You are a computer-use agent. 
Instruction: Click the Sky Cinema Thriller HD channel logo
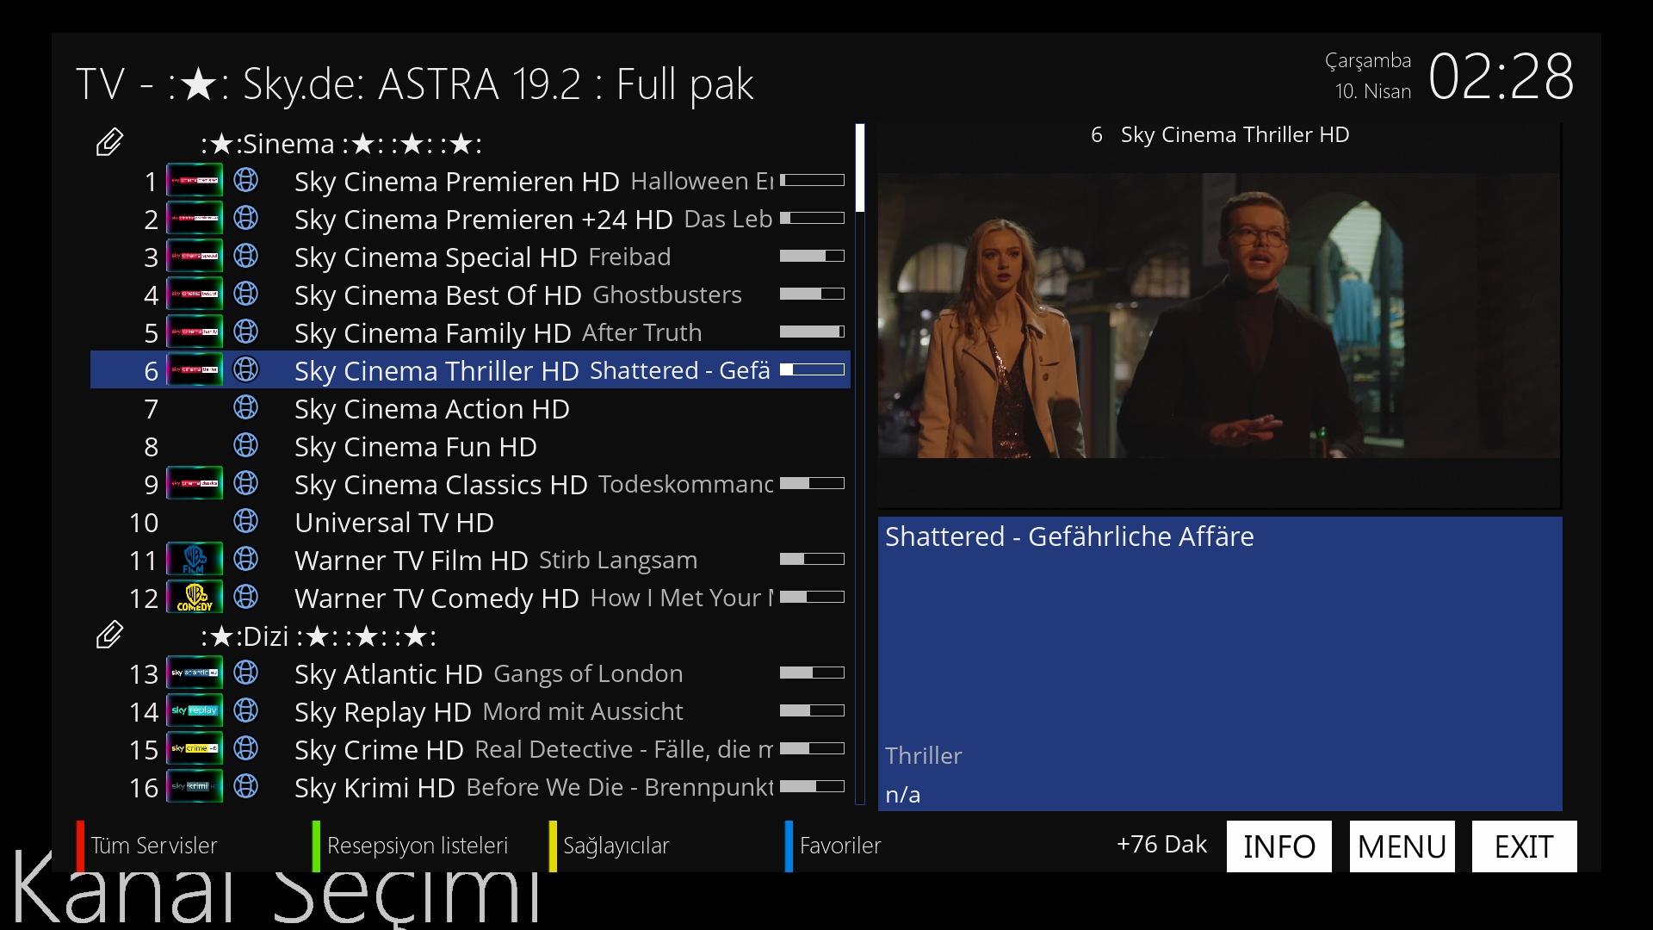[195, 370]
